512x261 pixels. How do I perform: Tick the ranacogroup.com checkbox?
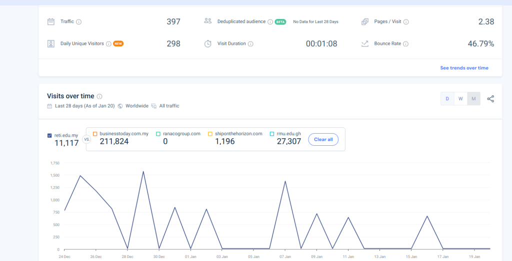pyautogui.click(x=158, y=134)
